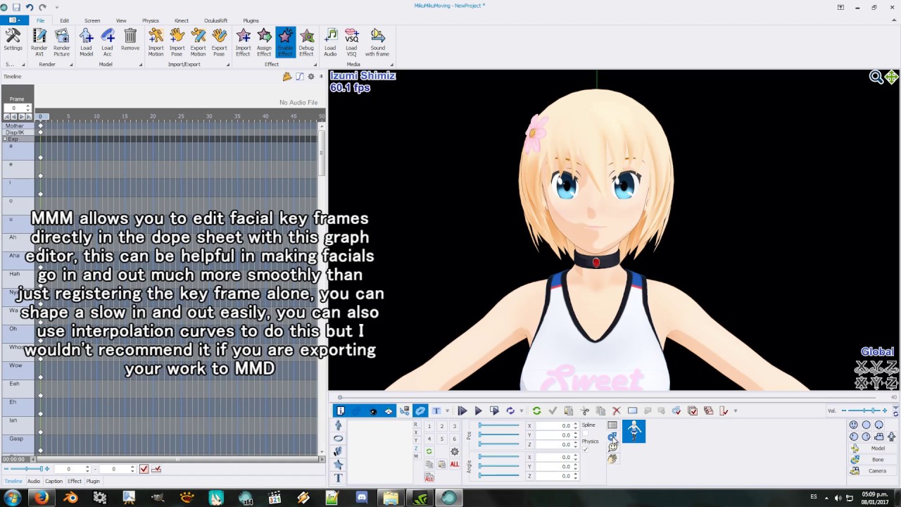Image resolution: width=901 pixels, height=507 pixels.
Task: Click the red ALL button in bone panel
Action: coord(455,465)
